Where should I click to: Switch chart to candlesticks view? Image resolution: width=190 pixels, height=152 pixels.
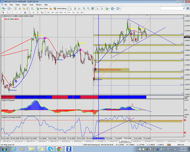[75, 9]
